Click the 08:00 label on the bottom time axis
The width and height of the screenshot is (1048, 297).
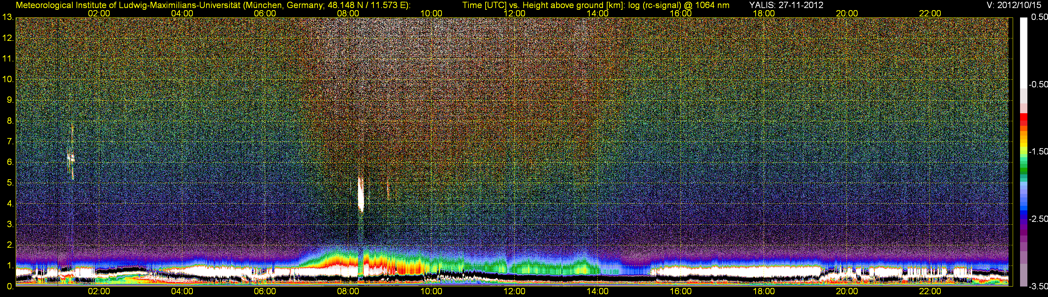click(x=348, y=291)
